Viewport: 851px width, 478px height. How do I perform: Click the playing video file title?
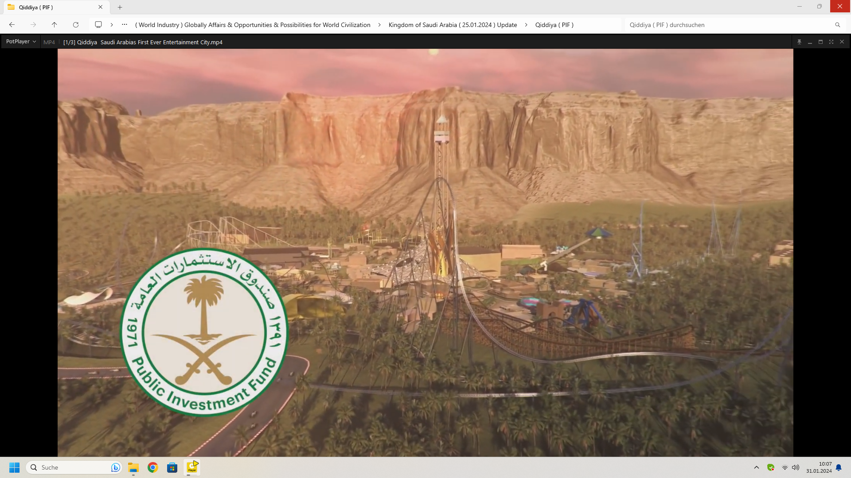143,42
